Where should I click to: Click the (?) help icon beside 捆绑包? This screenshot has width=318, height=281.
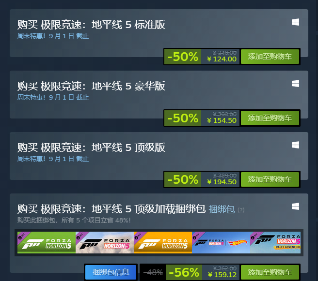(x=241, y=210)
